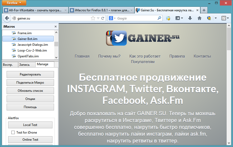Go to the home page icon

[200, 18]
